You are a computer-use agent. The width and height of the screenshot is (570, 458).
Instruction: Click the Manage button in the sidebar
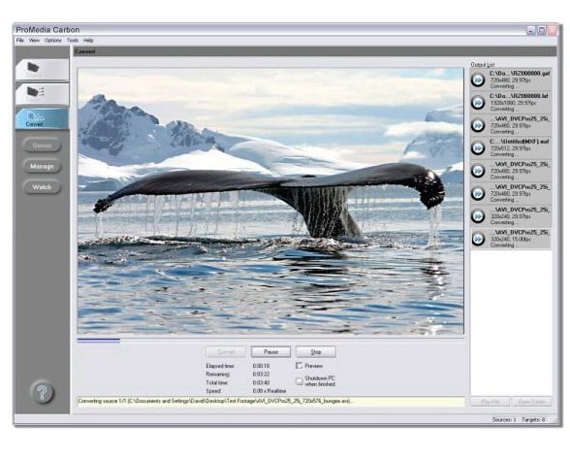43,166
